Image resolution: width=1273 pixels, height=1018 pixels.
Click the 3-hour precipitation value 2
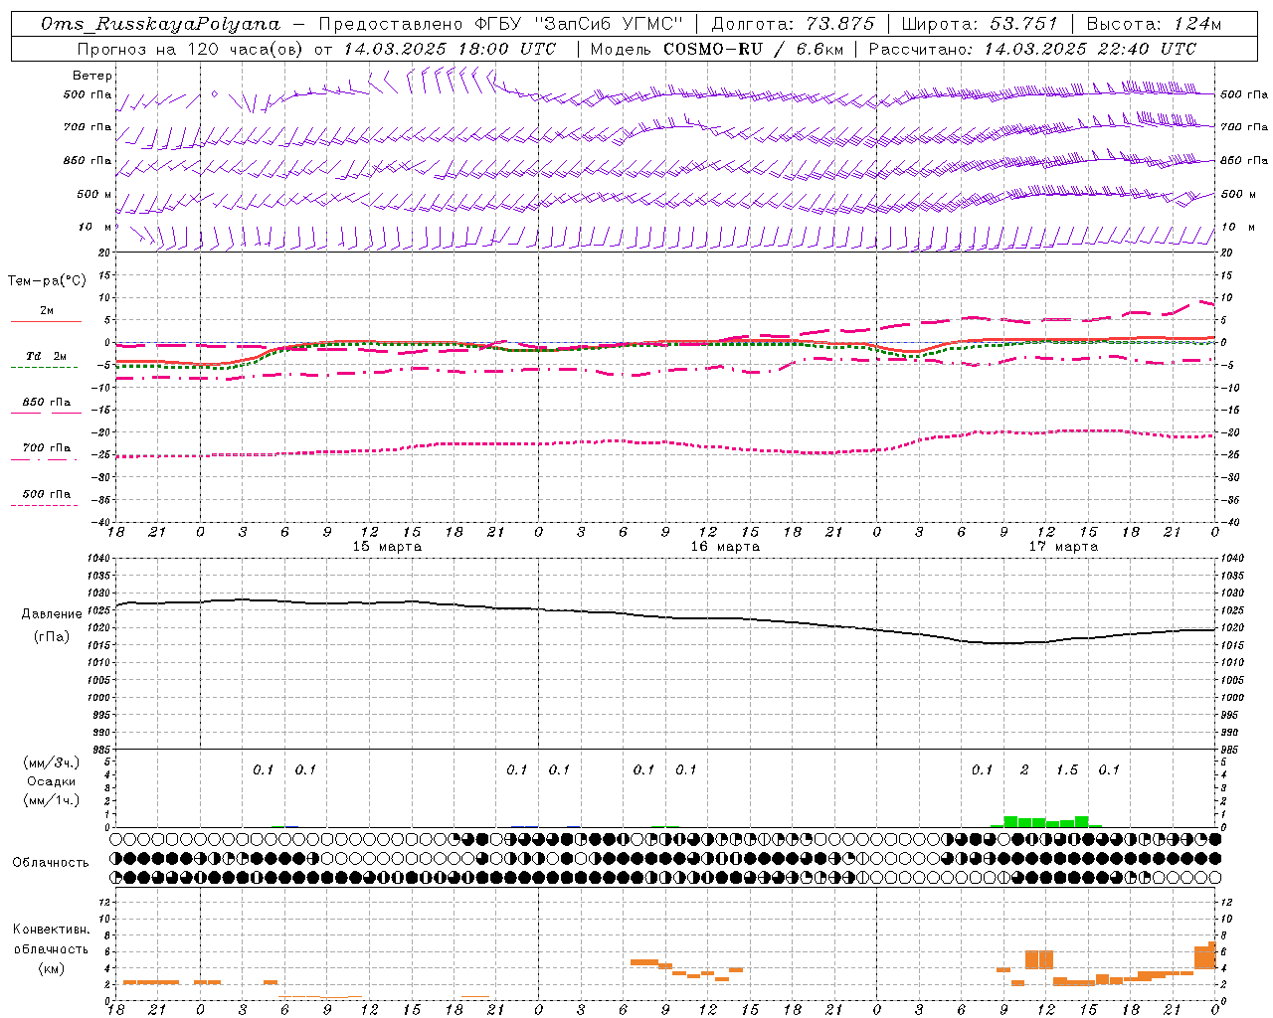pos(1025,769)
